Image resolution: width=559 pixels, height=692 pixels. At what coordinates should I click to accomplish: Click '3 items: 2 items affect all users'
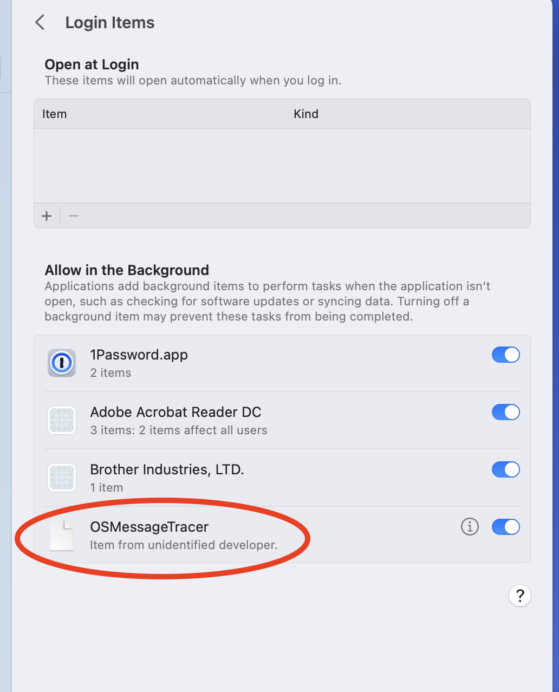click(x=179, y=430)
